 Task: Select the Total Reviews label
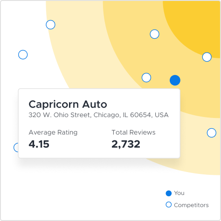pos(133,132)
